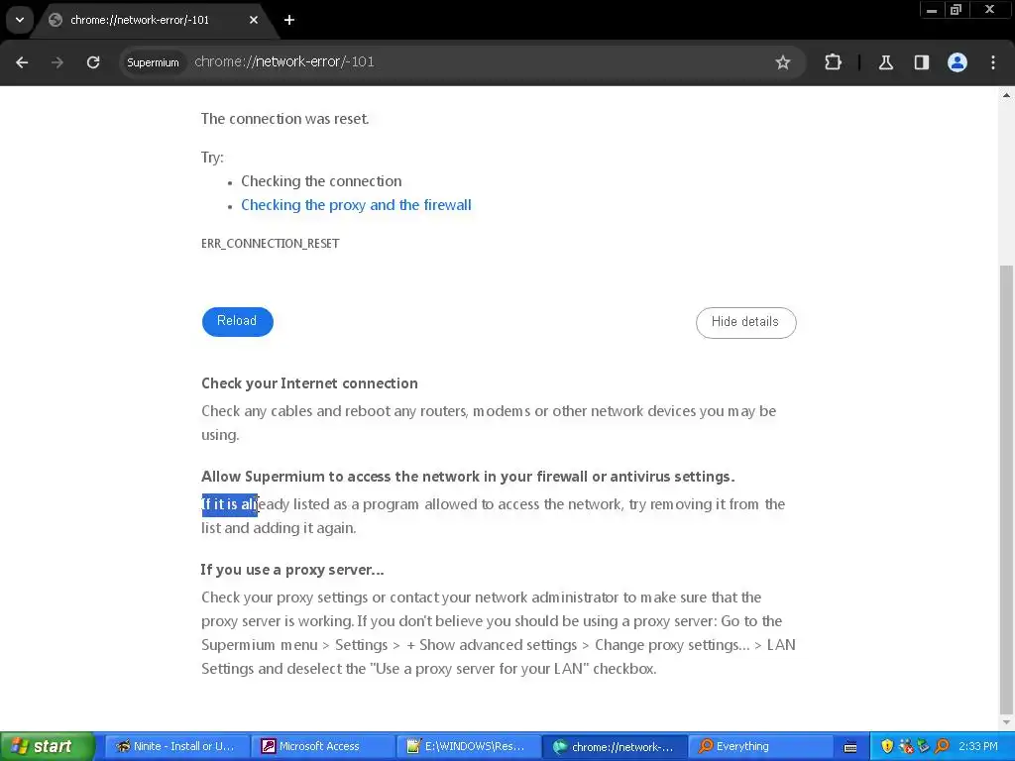Open the Extensions puzzle icon
The height and width of the screenshot is (761, 1015).
coord(833,62)
